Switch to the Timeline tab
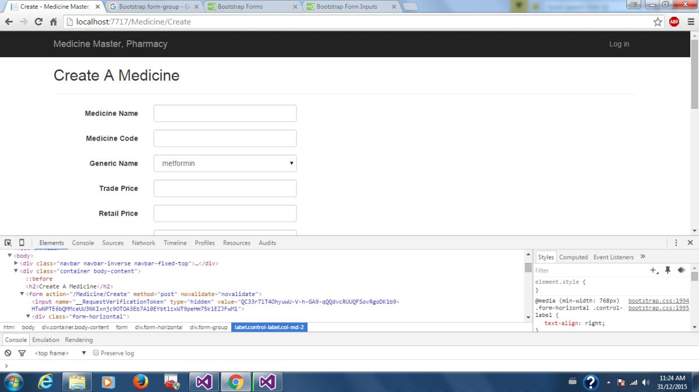The width and height of the screenshot is (699, 392). [175, 243]
